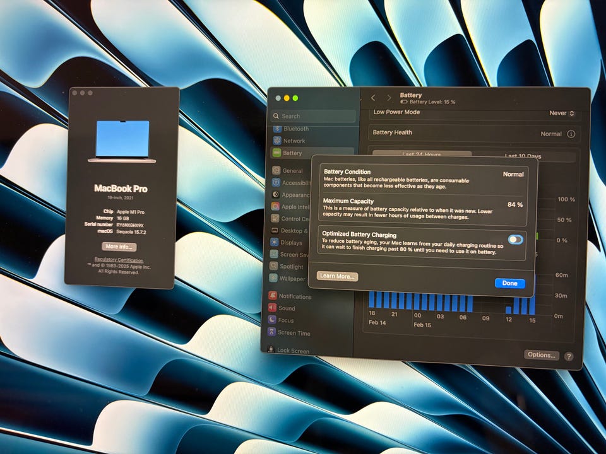Open Control Center icon in sidebar
606x454 pixels.
click(275, 219)
